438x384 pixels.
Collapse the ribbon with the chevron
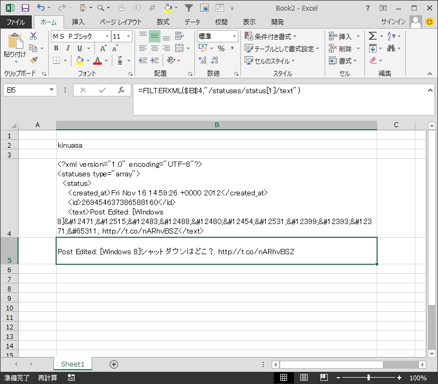pos(430,74)
